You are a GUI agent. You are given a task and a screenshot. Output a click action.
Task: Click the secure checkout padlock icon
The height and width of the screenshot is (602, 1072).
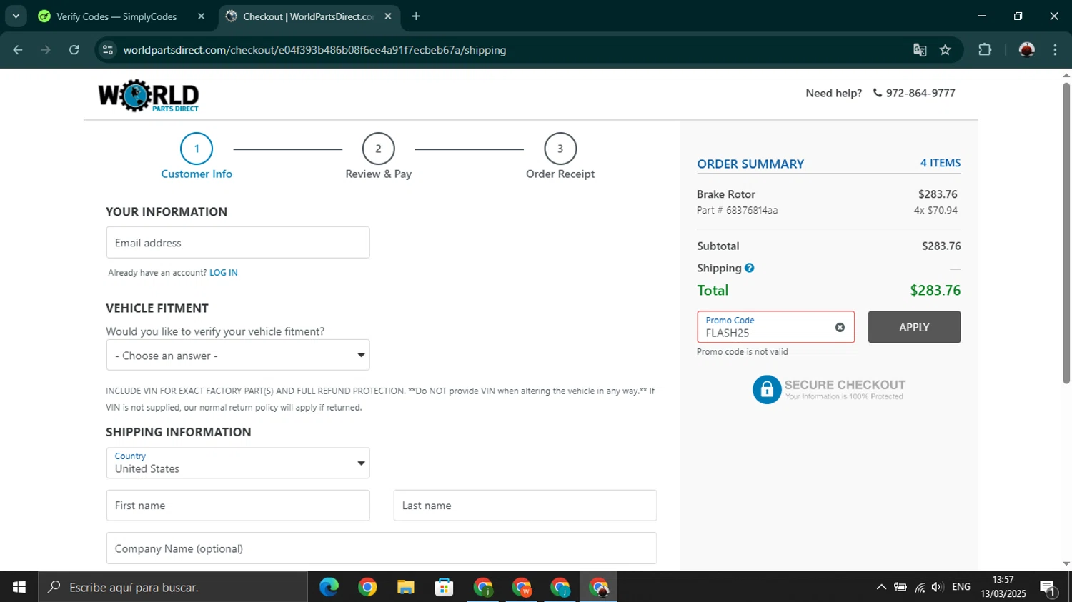[x=767, y=389]
